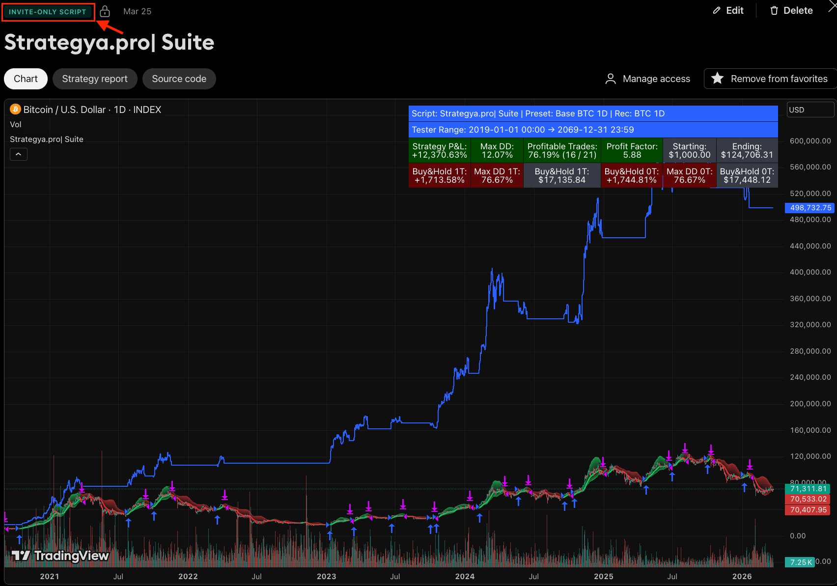
Task: Click the Invite-Only Script badge
Action: tap(48, 12)
